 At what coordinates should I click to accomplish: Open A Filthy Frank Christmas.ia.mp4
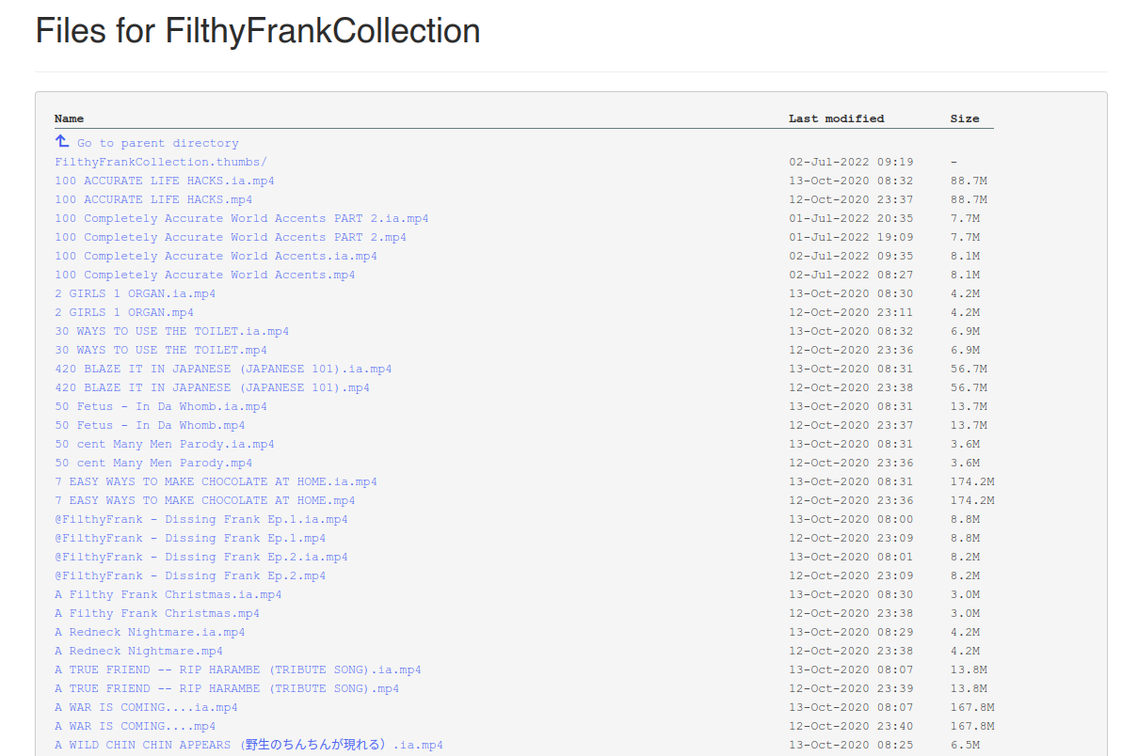[x=168, y=594]
